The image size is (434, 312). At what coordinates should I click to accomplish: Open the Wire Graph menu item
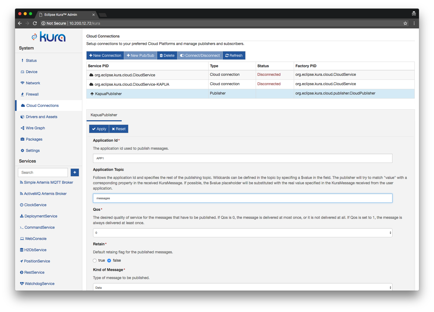(x=35, y=128)
